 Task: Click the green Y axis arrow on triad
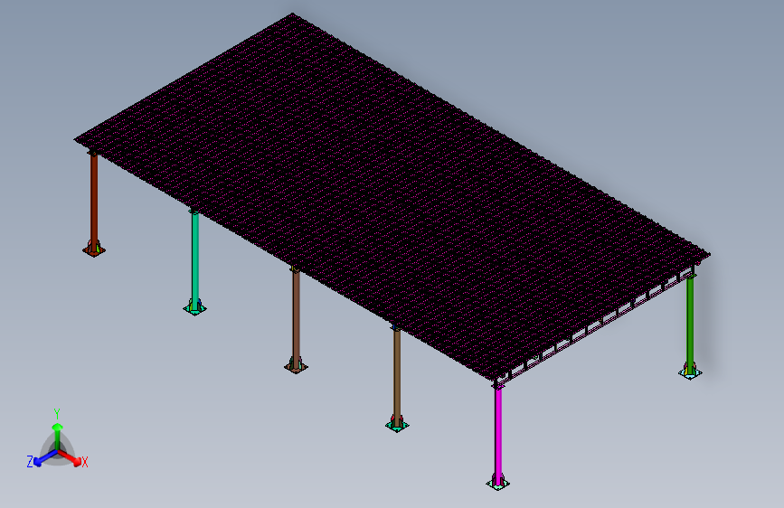[x=58, y=435]
